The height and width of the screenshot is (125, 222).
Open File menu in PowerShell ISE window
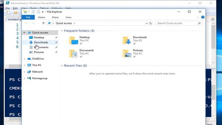pos(8,8)
